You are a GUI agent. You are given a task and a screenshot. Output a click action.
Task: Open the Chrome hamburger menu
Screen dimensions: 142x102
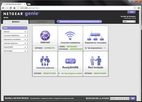[x=139, y=8]
